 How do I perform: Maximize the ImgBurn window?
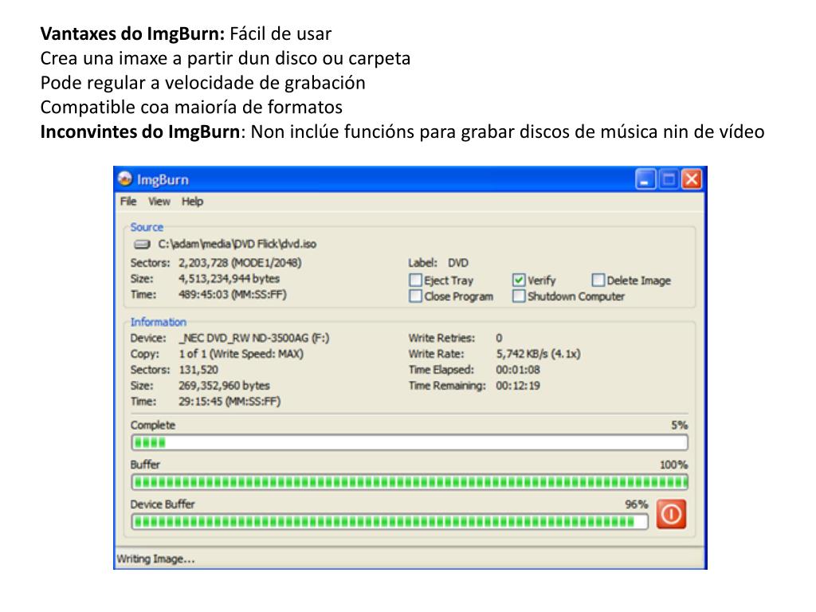[669, 179]
